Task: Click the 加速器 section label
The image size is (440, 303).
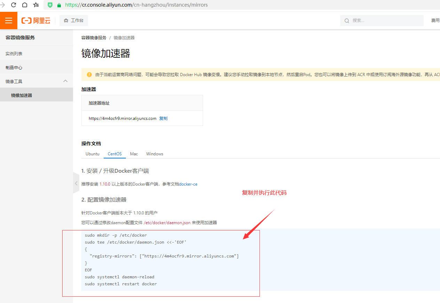Action: pyautogui.click(x=89, y=89)
